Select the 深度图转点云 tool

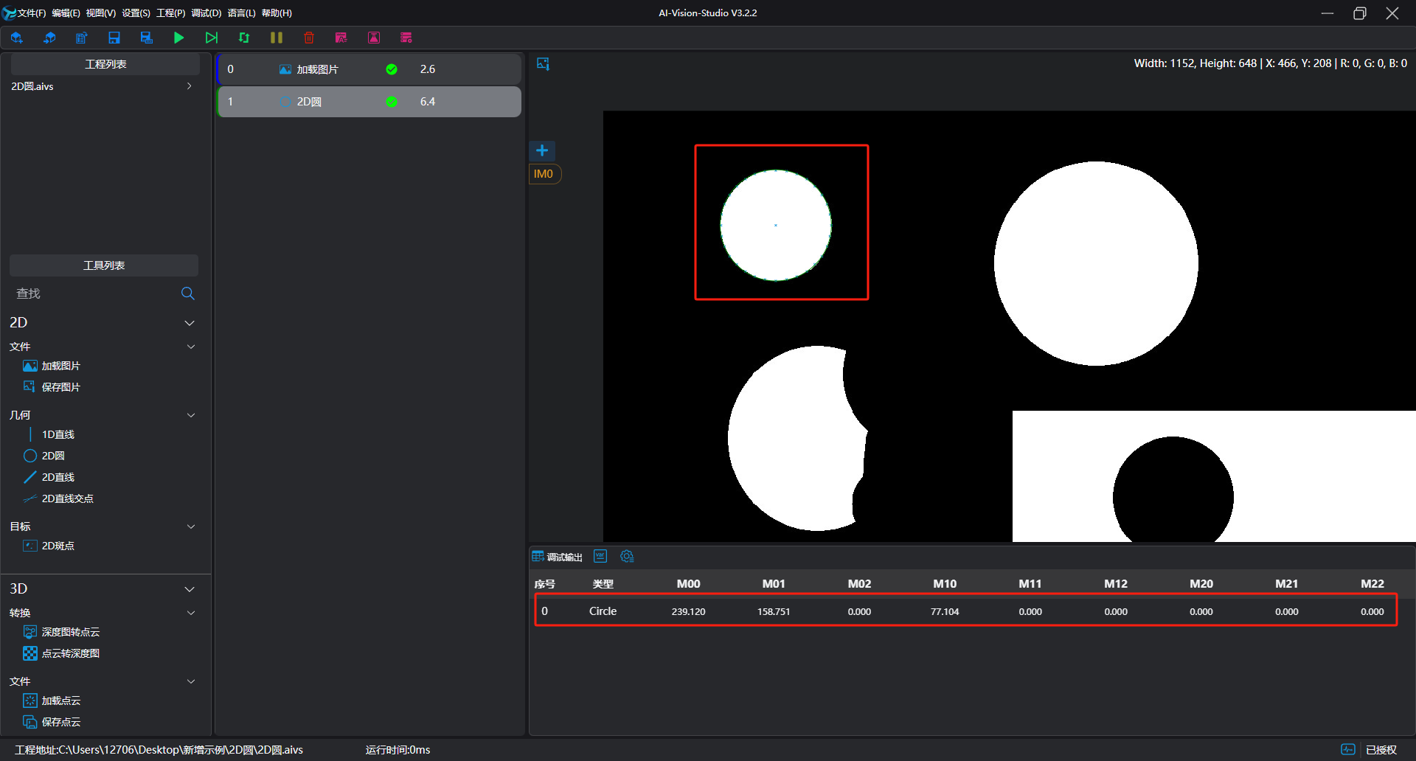61,632
